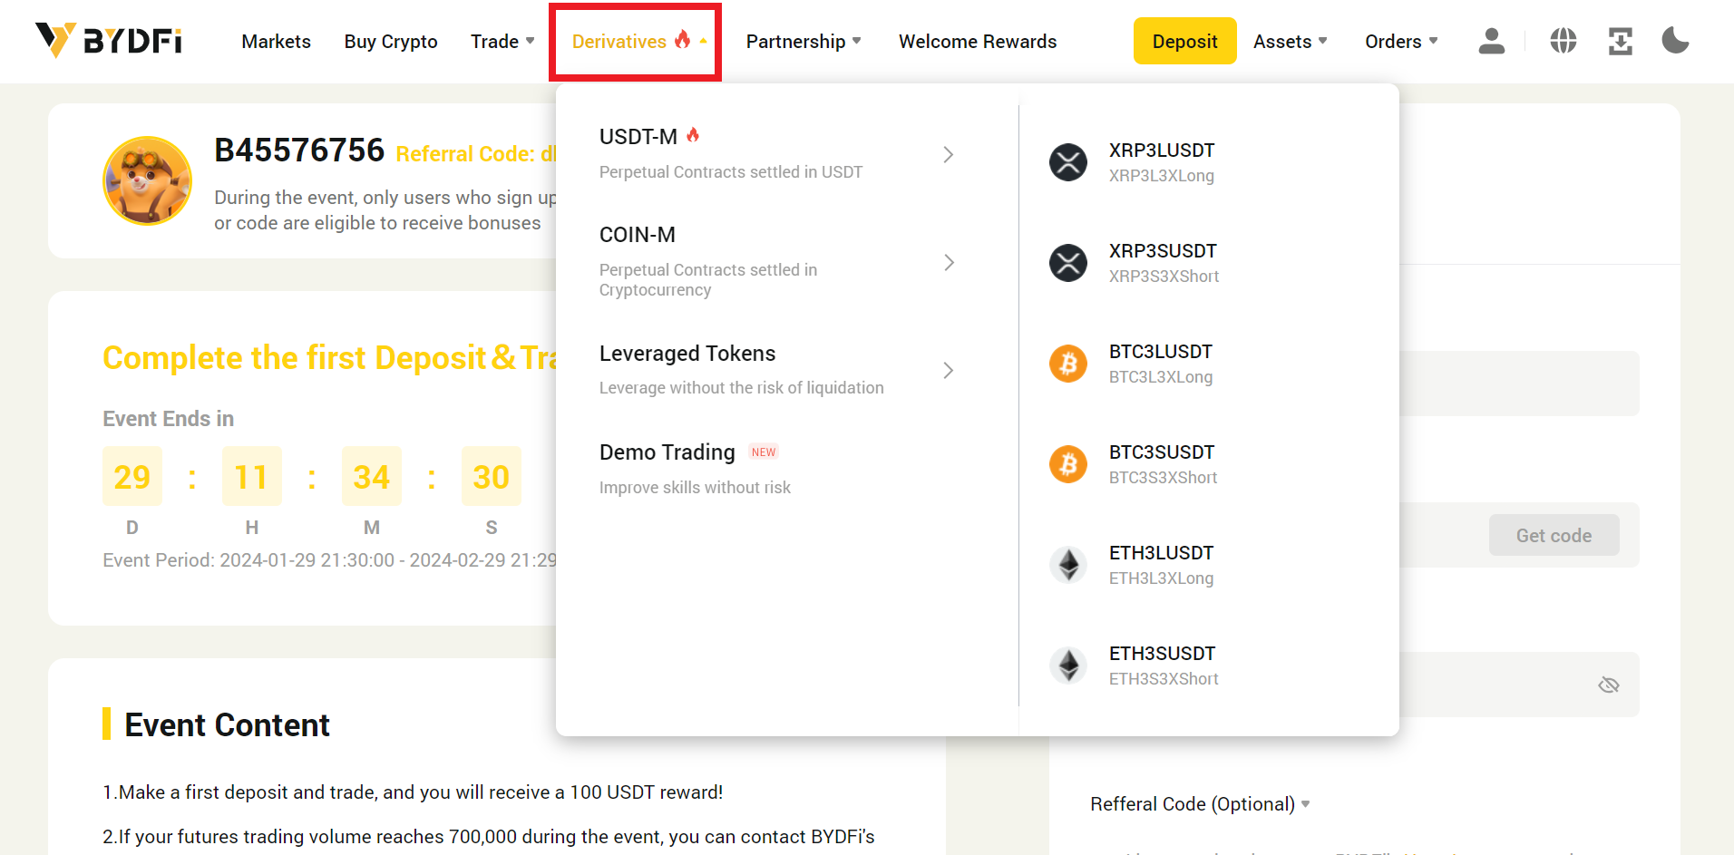
Task: Open the user account profile icon
Action: (1492, 41)
